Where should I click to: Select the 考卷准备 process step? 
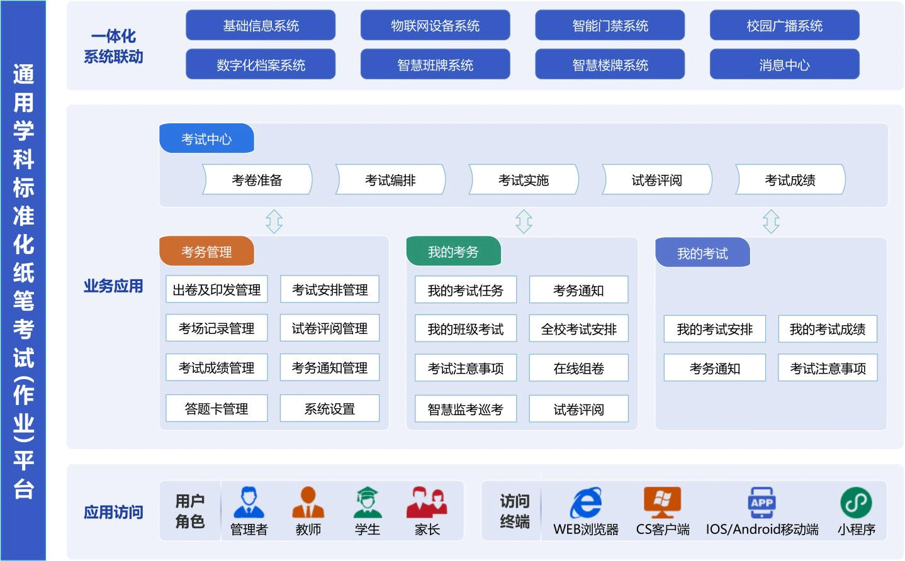pyautogui.click(x=257, y=180)
